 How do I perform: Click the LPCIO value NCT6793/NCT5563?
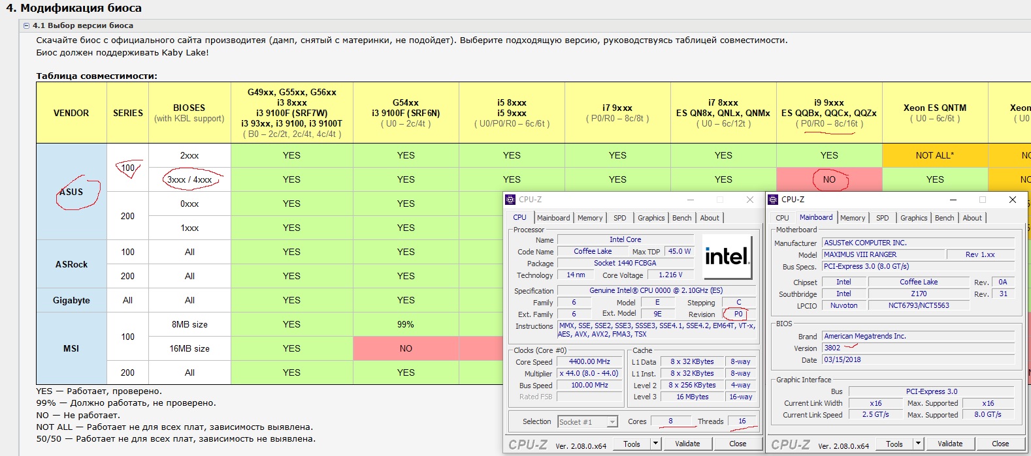pyautogui.click(x=919, y=306)
